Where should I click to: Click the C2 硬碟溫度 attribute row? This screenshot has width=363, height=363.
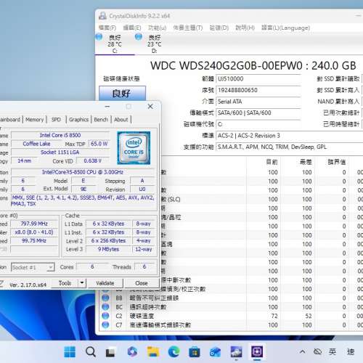231,316
